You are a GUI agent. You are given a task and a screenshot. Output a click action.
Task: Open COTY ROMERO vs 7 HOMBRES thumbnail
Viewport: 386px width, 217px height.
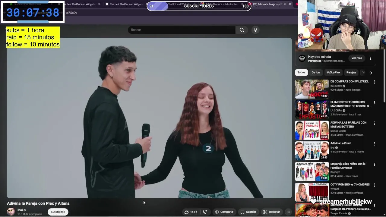point(312,192)
